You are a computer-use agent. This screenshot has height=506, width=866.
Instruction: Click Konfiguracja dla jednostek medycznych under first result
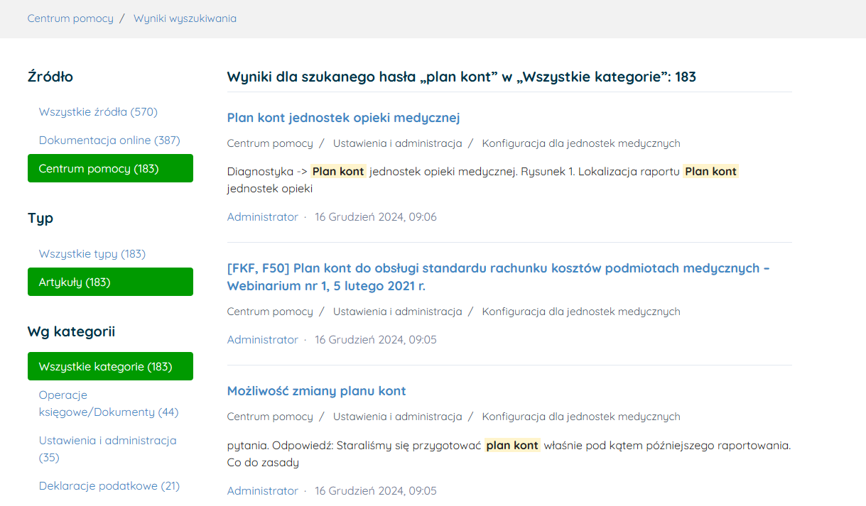581,143
